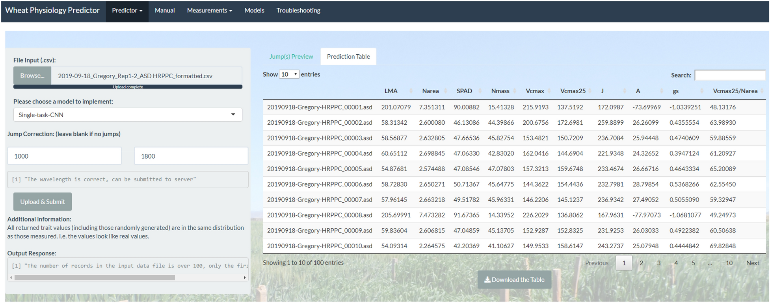
Task: Click the wavelength is correct message box
Action: click(128, 179)
